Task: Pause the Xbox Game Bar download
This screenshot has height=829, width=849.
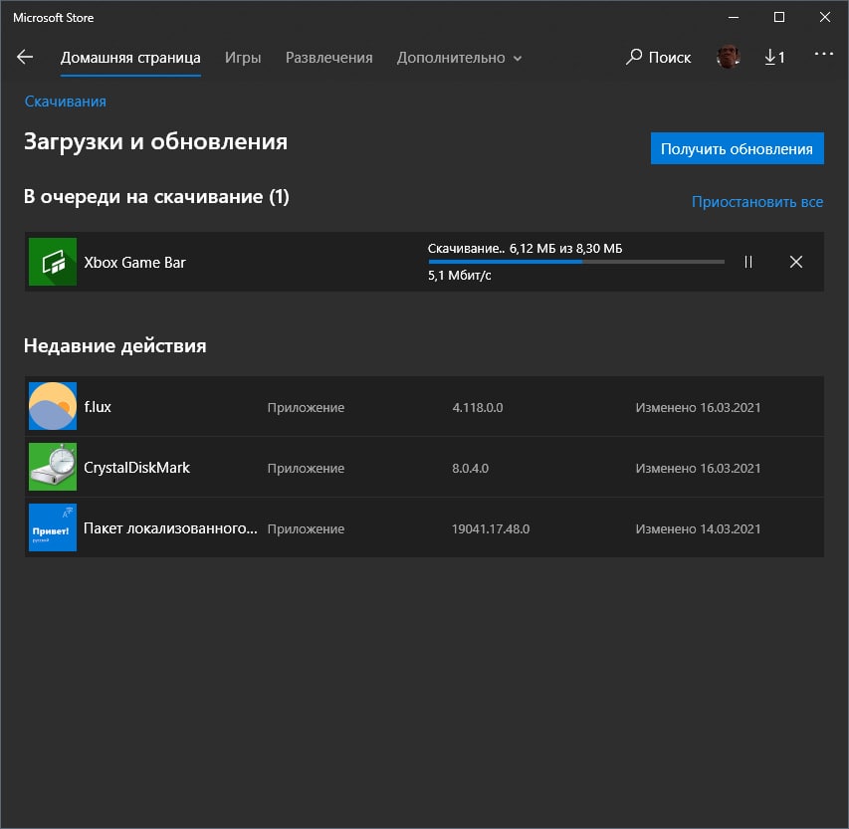Action: [748, 262]
